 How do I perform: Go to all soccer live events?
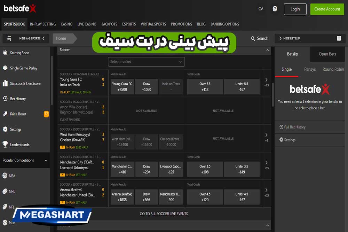click(x=163, y=214)
